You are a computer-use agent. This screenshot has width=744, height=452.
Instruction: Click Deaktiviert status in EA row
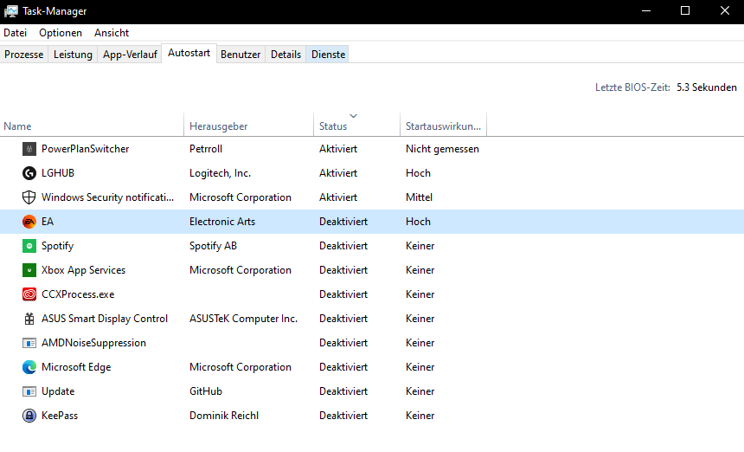pyautogui.click(x=343, y=222)
